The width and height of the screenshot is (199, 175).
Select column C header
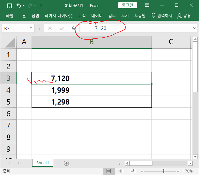tap(171, 42)
